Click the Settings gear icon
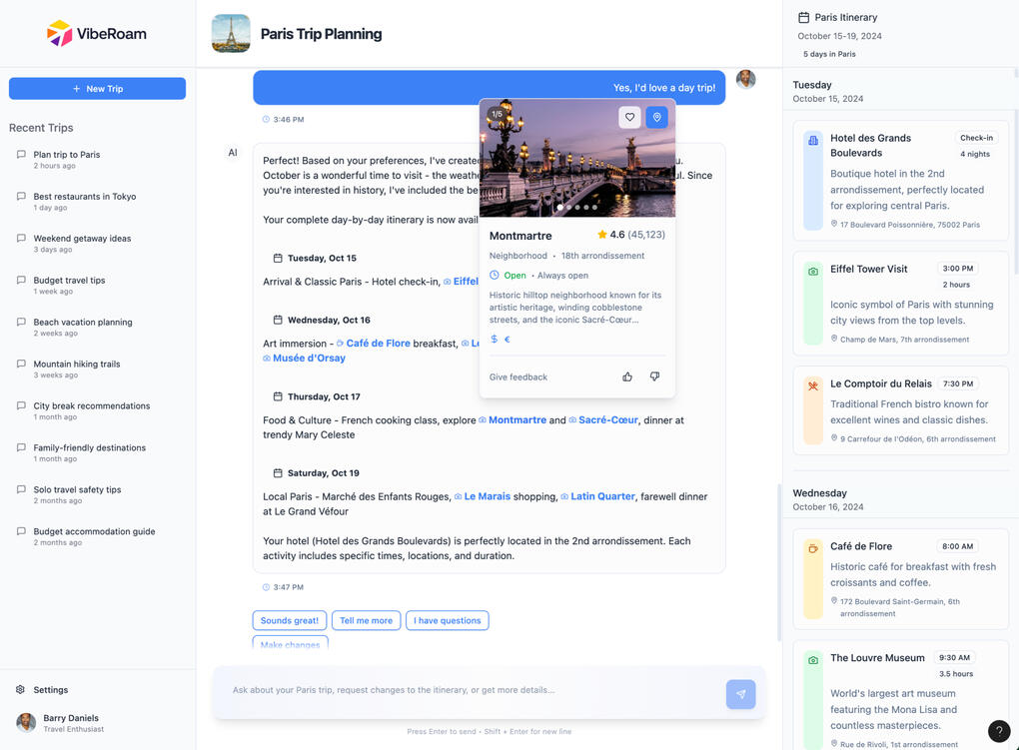The height and width of the screenshot is (750, 1019). tap(20, 690)
